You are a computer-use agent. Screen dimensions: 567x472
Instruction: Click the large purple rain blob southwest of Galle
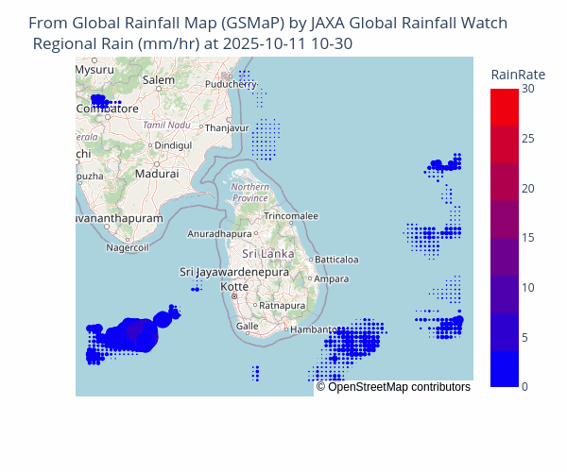133,332
